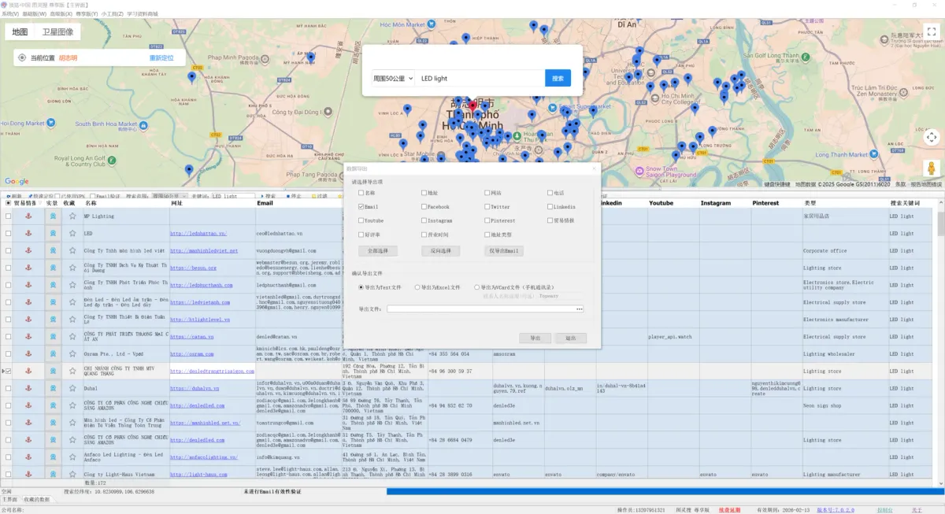Click the Google logo on map
Viewport: 945px width, 514px height.
(x=17, y=182)
